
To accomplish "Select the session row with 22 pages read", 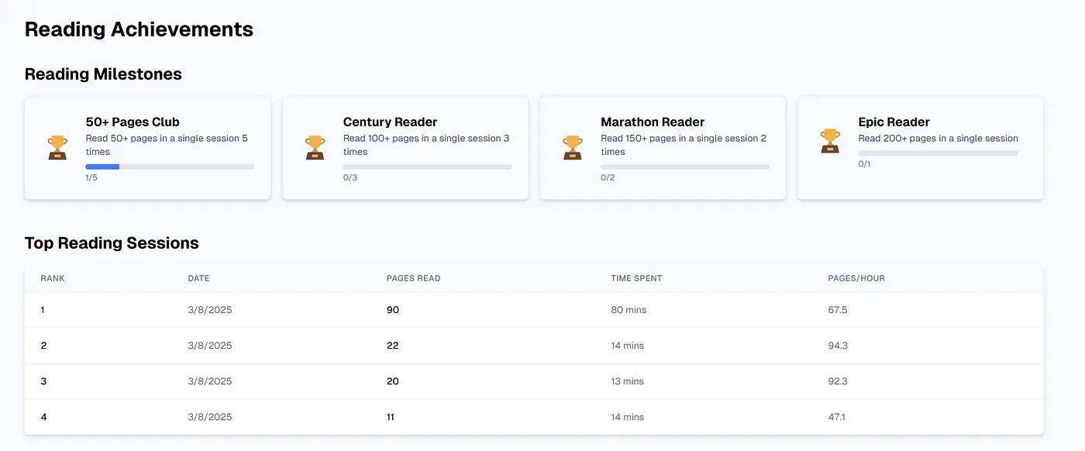I will click(x=534, y=346).
